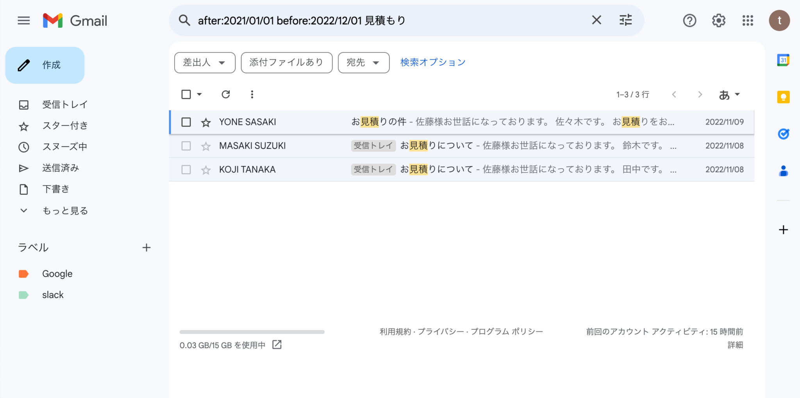Click the storage usage progress bar
The height and width of the screenshot is (398, 800).
point(252,332)
